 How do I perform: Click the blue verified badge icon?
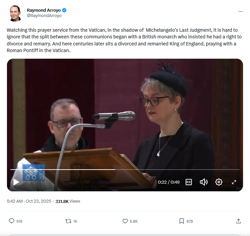click(x=64, y=10)
